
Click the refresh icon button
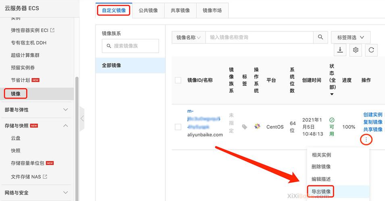tap(371, 50)
